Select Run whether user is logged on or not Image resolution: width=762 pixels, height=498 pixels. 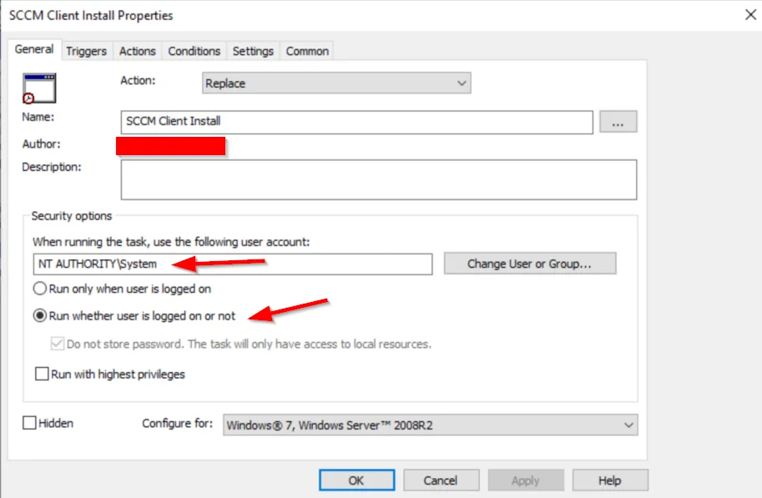[x=134, y=316]
